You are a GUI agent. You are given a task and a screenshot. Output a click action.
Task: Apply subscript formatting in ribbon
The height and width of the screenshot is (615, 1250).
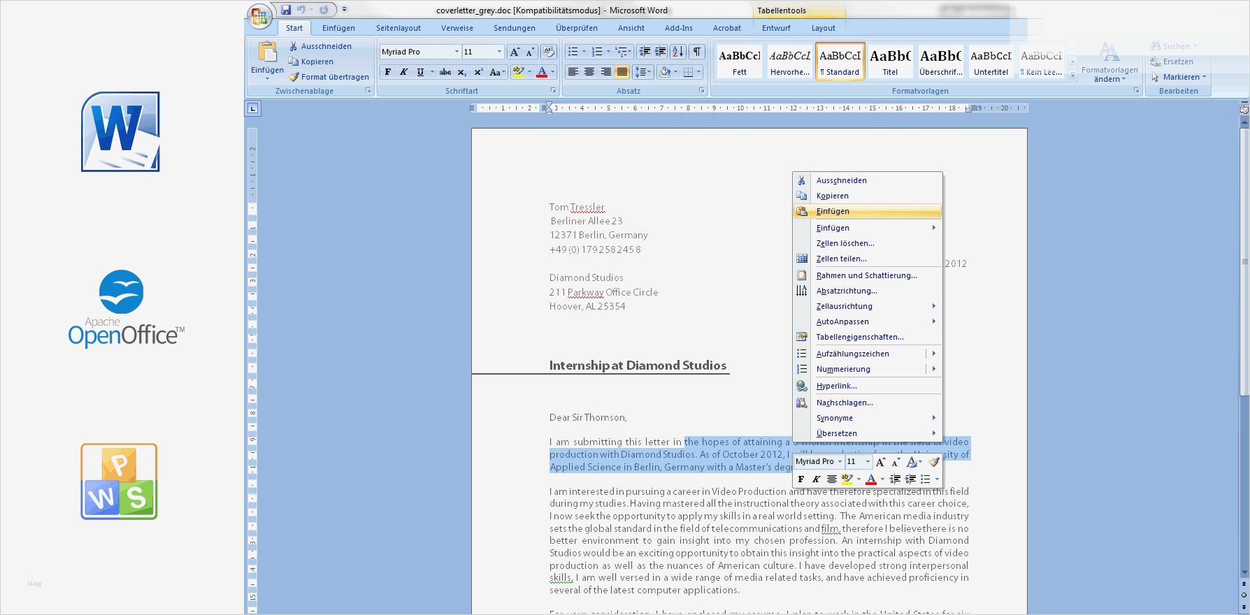[x=462, y=72]
